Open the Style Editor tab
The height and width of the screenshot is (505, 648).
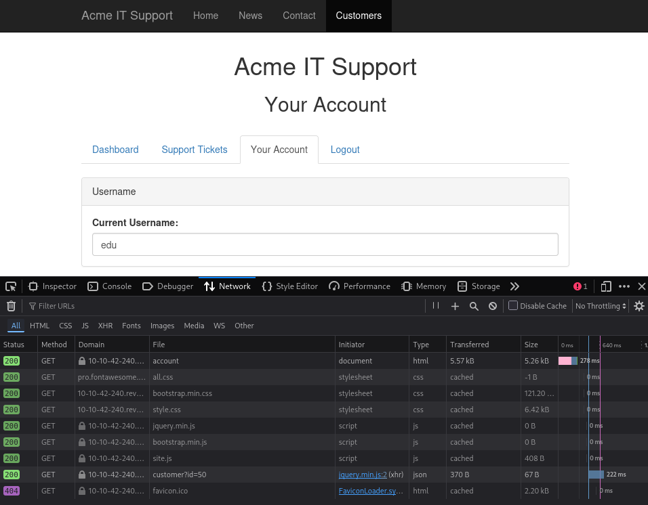[289, 286]
